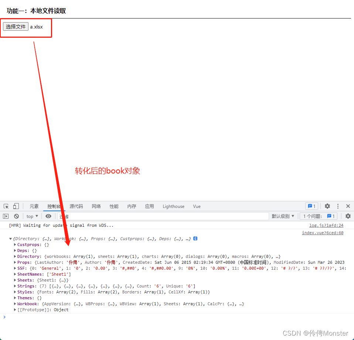Open the DevTools three-dot more menu
354x340 pixels.
coord(338,206)
